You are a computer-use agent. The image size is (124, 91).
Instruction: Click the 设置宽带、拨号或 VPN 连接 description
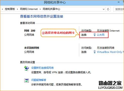pyautogui.click(x=61, y=72)
